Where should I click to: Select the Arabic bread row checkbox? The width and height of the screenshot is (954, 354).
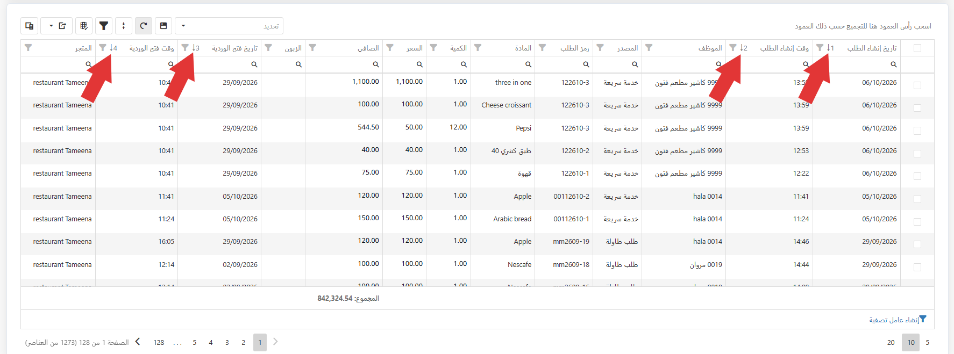917,221
